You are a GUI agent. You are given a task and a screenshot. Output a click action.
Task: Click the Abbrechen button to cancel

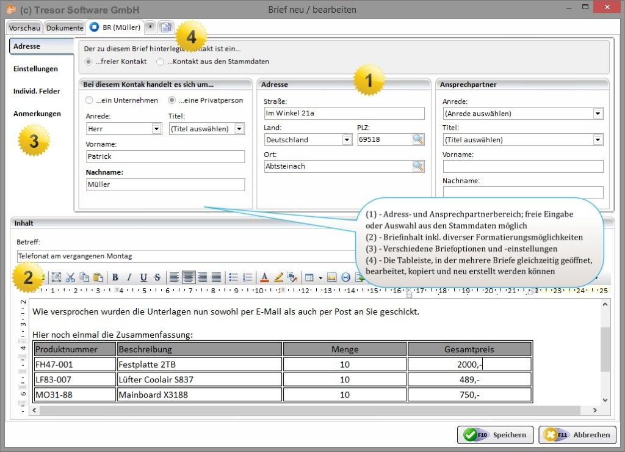(577, 435)
